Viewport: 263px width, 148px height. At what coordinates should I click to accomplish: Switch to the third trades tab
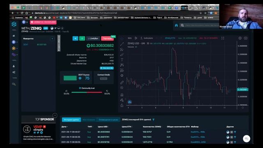click(108, 120)
